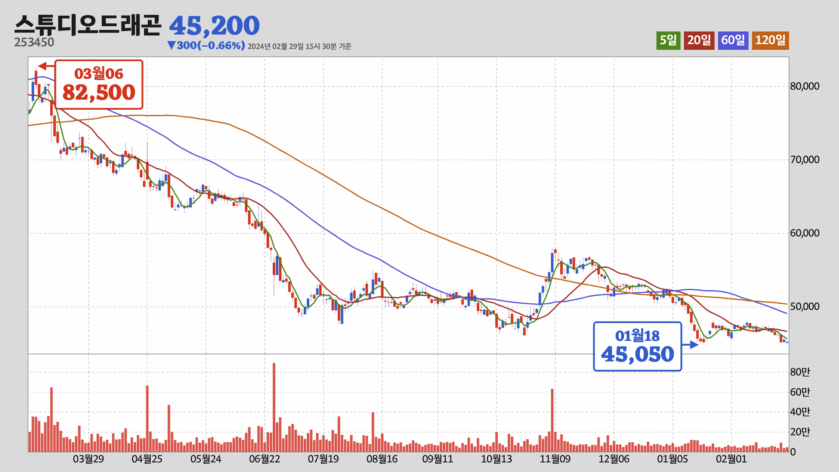
Task: Click the 50,000 price axis label
Action: [x=804, y=306]
